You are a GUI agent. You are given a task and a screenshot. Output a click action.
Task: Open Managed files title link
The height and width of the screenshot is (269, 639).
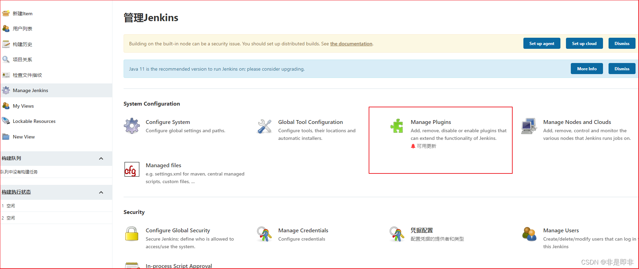[x=163, y=165]
